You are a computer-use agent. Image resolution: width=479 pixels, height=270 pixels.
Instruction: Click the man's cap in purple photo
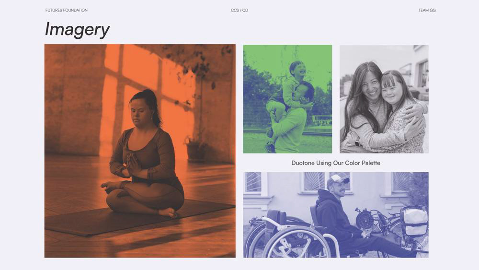[337, 179]
